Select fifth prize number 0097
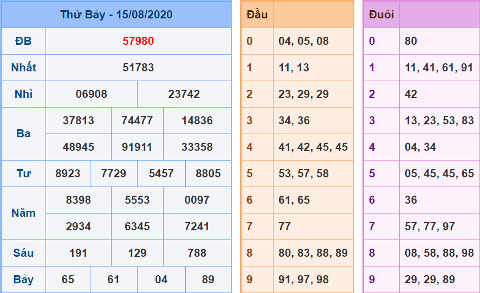480x293 pixels. point(197,200)
